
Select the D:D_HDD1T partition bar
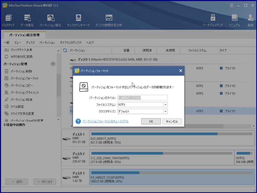click(x=172, y=138)
